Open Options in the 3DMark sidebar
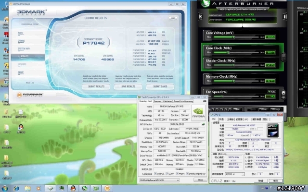Viewport: 308px width, 192px height. 21,41
